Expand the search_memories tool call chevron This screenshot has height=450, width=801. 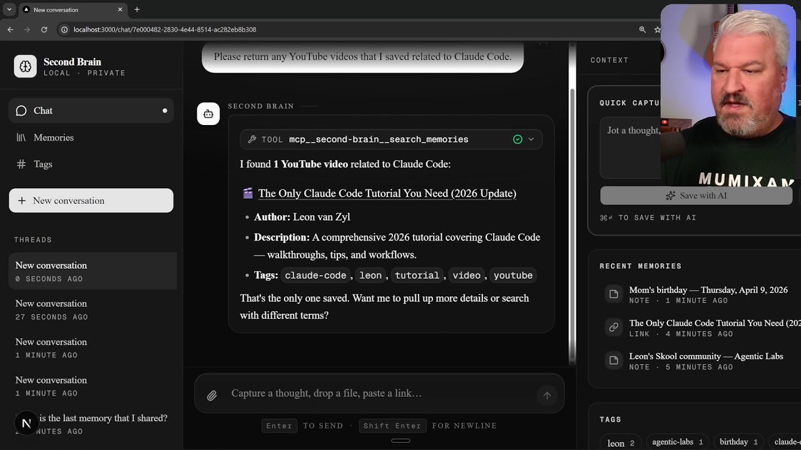[x=531, y=139]
